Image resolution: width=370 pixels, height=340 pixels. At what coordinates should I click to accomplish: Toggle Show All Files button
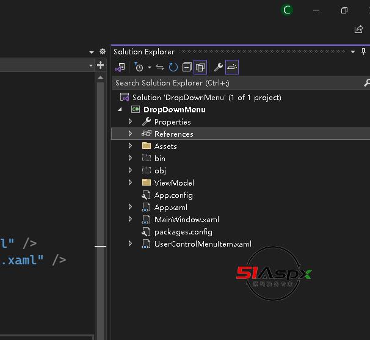200,67
